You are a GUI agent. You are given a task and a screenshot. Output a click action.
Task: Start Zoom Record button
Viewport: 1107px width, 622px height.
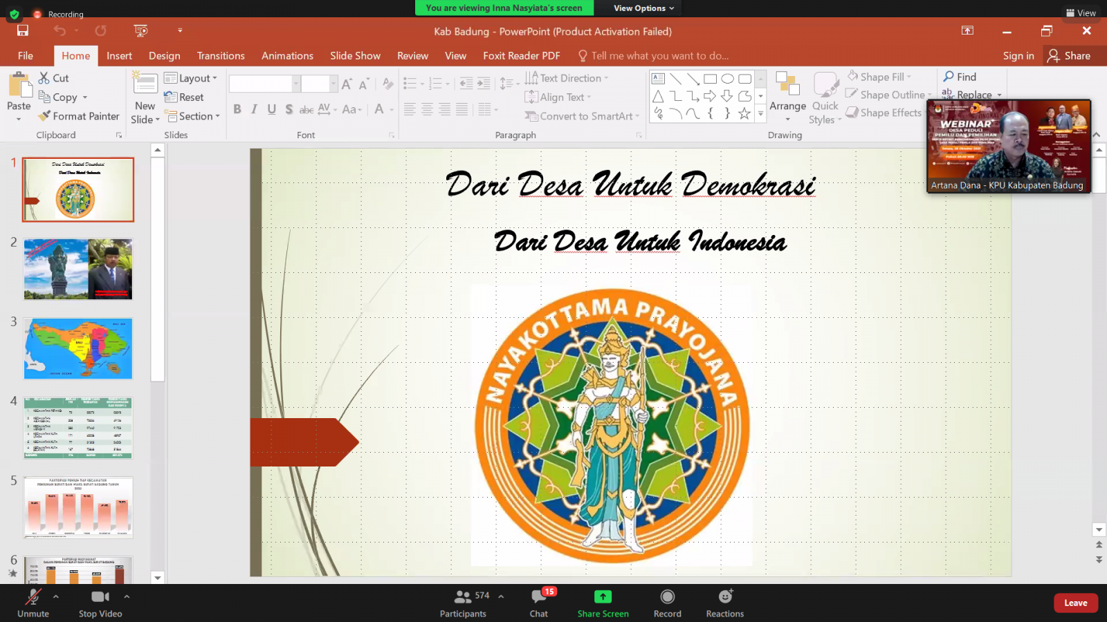(x=667, y=597)
